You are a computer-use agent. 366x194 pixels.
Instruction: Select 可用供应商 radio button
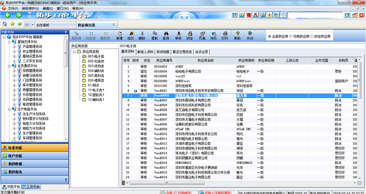290,37
